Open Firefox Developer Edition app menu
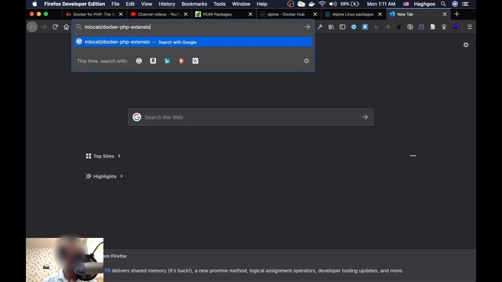The width and height of the screenshot is (502, 282). pos(75,4)
